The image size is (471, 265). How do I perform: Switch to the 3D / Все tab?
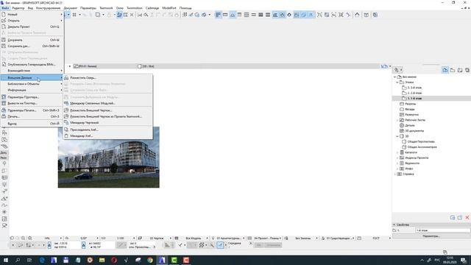tap(146, 66)
